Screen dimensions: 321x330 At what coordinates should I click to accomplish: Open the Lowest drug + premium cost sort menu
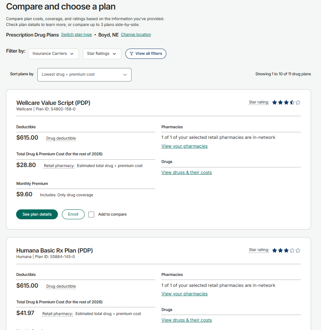pos(84,75)
